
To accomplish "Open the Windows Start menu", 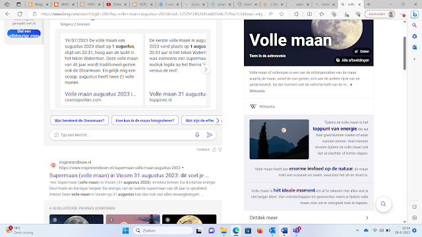I will tap(126, 230).
